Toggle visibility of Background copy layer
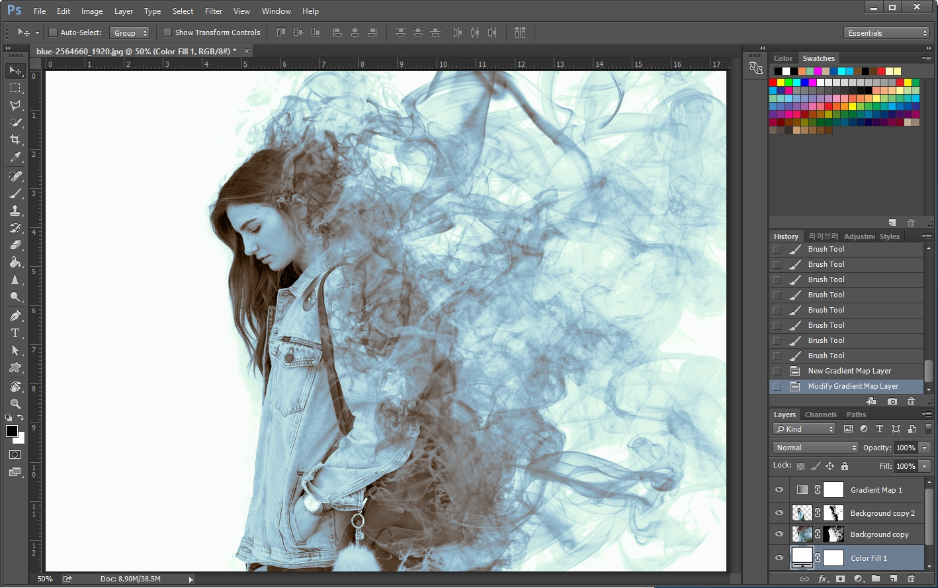This screenshot has height=588, width=938. (x=779, y=534)
